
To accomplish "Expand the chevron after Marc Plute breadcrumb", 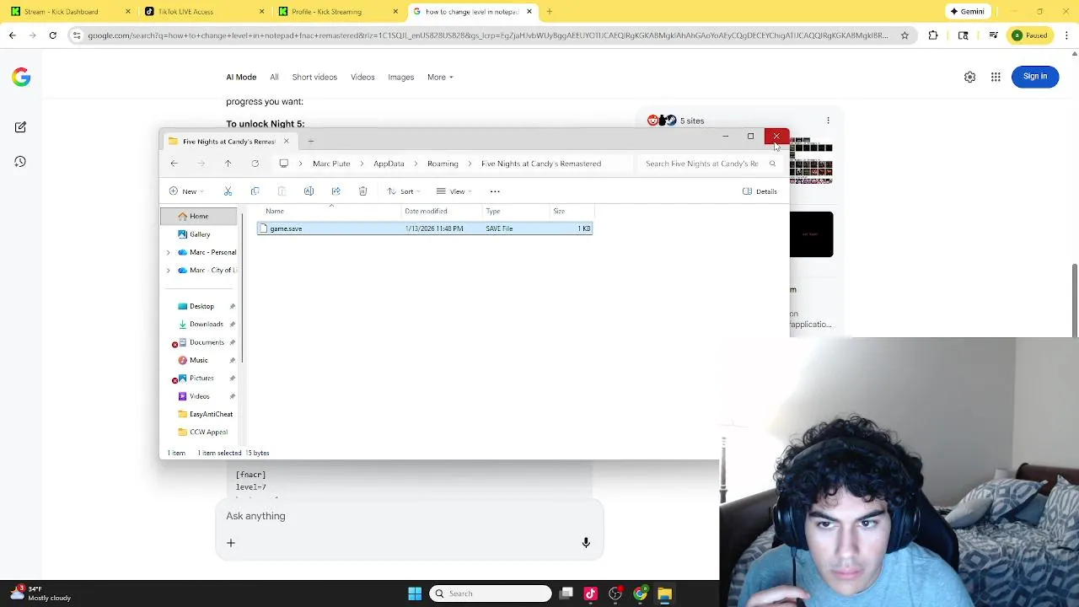I will point(362,164).
